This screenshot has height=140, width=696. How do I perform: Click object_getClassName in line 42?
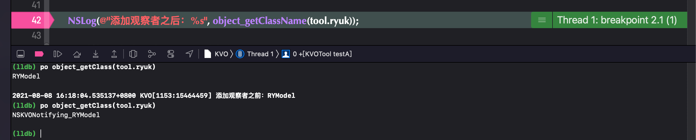point(260,21)
